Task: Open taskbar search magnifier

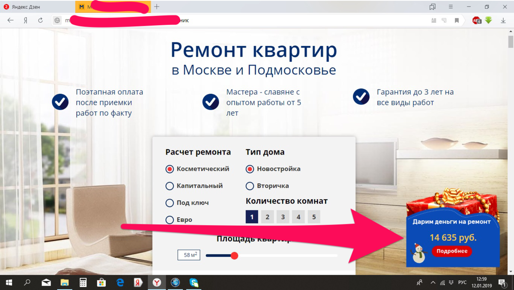Action: click(x=27, y=283)
